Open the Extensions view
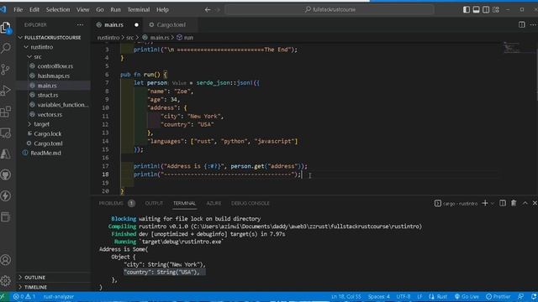The image size is (538, 302). [6, 112]
